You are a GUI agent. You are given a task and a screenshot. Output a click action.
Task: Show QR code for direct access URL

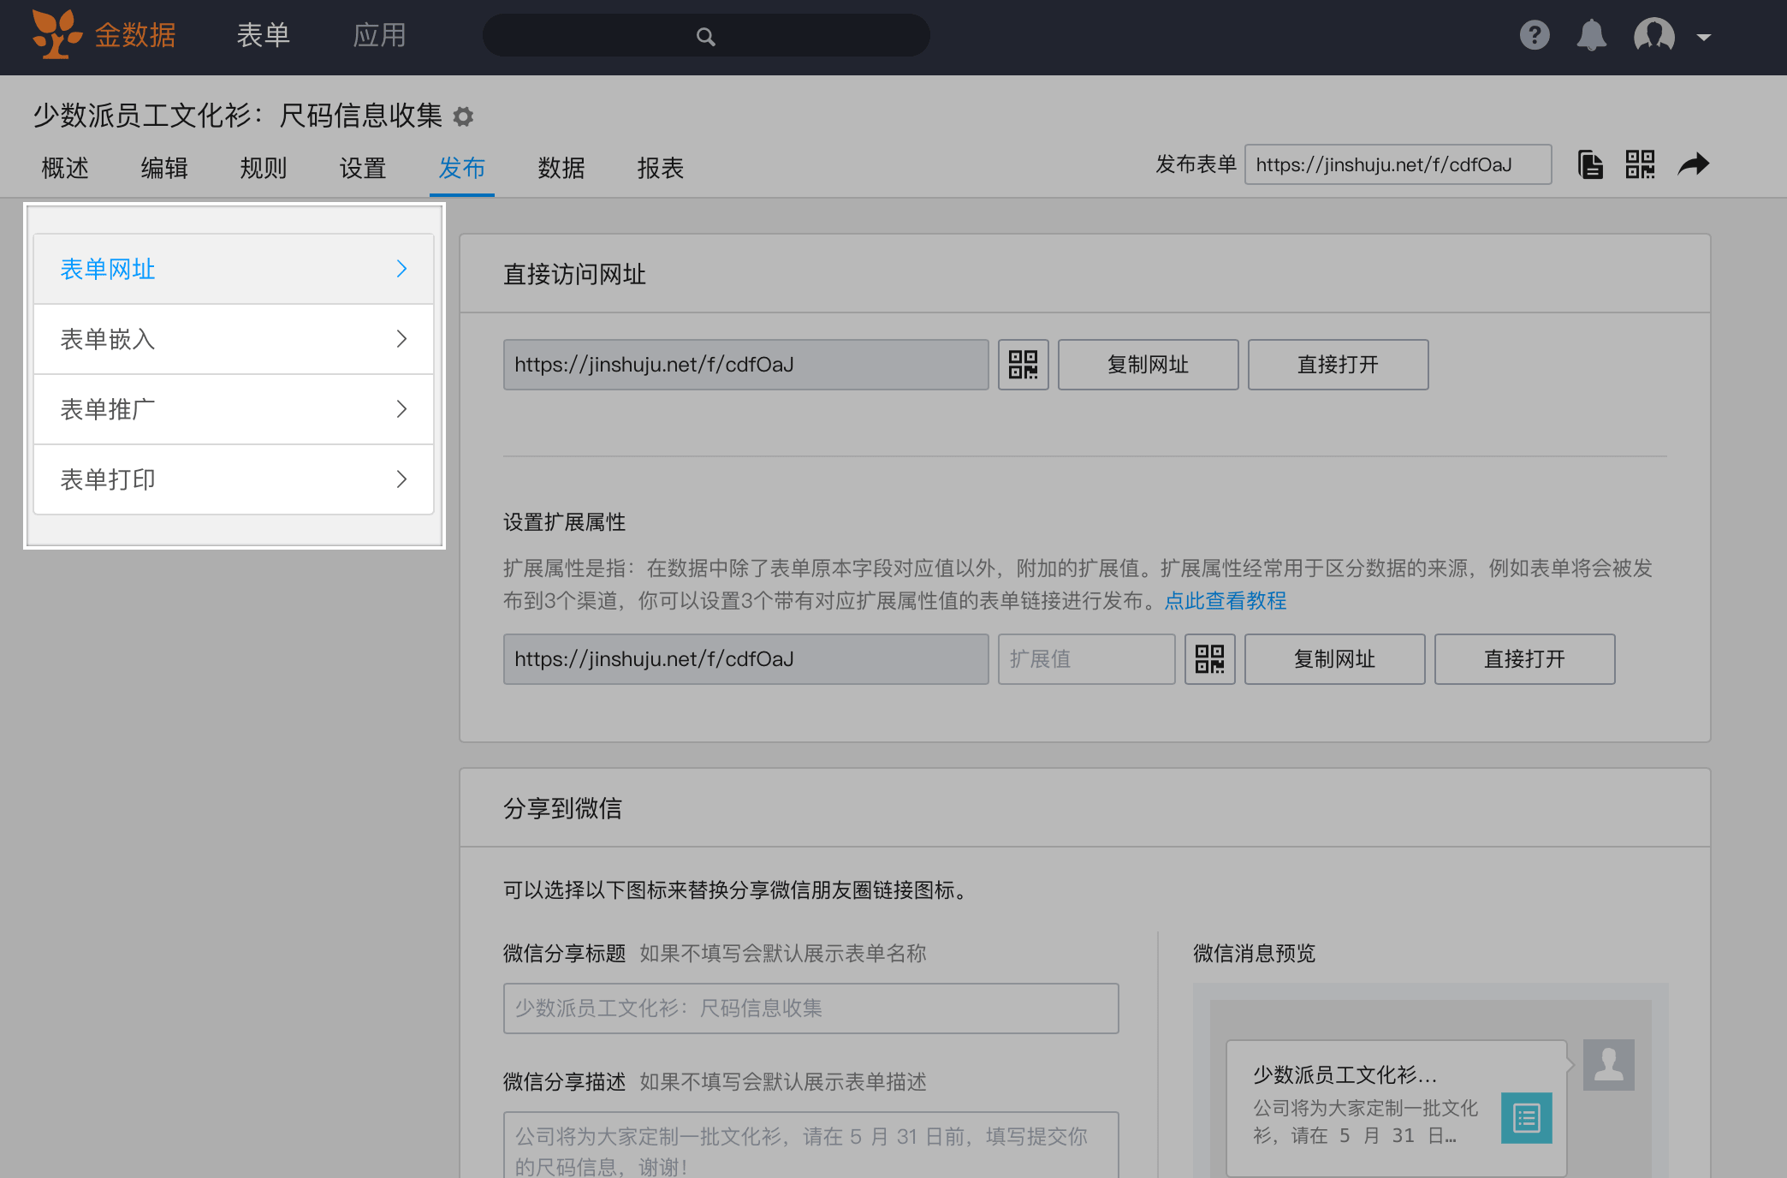click(1023, 365)
